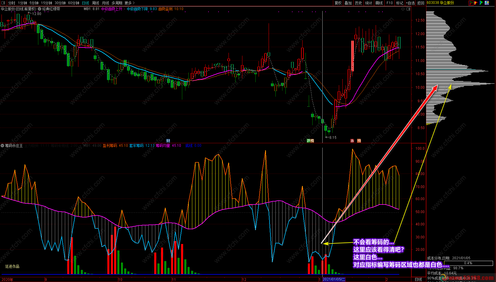The height and width of the screenshot is (282, 496).
Task: Switch to 1分钟 period
Action: pos(23,3)
